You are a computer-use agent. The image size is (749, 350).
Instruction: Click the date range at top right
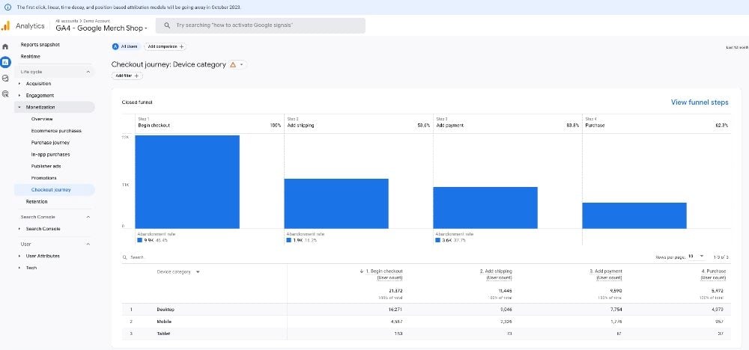(737, 47)
